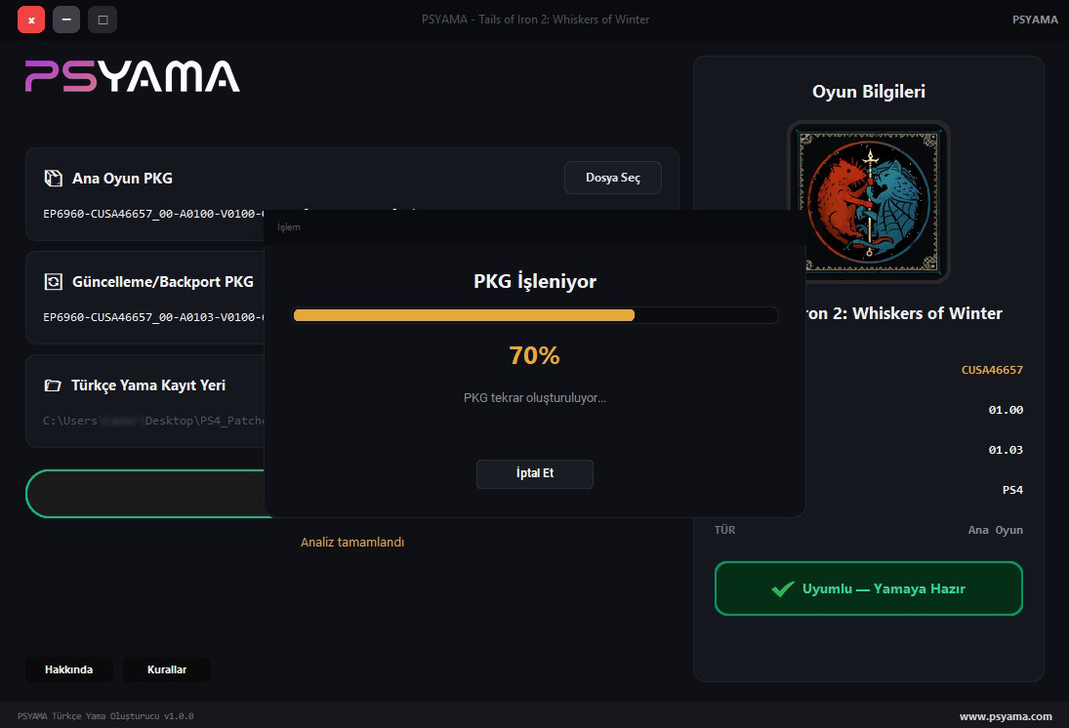Click the 'Analiz tamamlandı' message

tap(352, 543)
